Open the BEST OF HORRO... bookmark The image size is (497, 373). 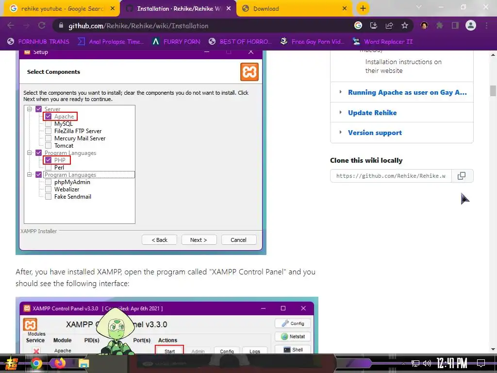click(240, 42)
